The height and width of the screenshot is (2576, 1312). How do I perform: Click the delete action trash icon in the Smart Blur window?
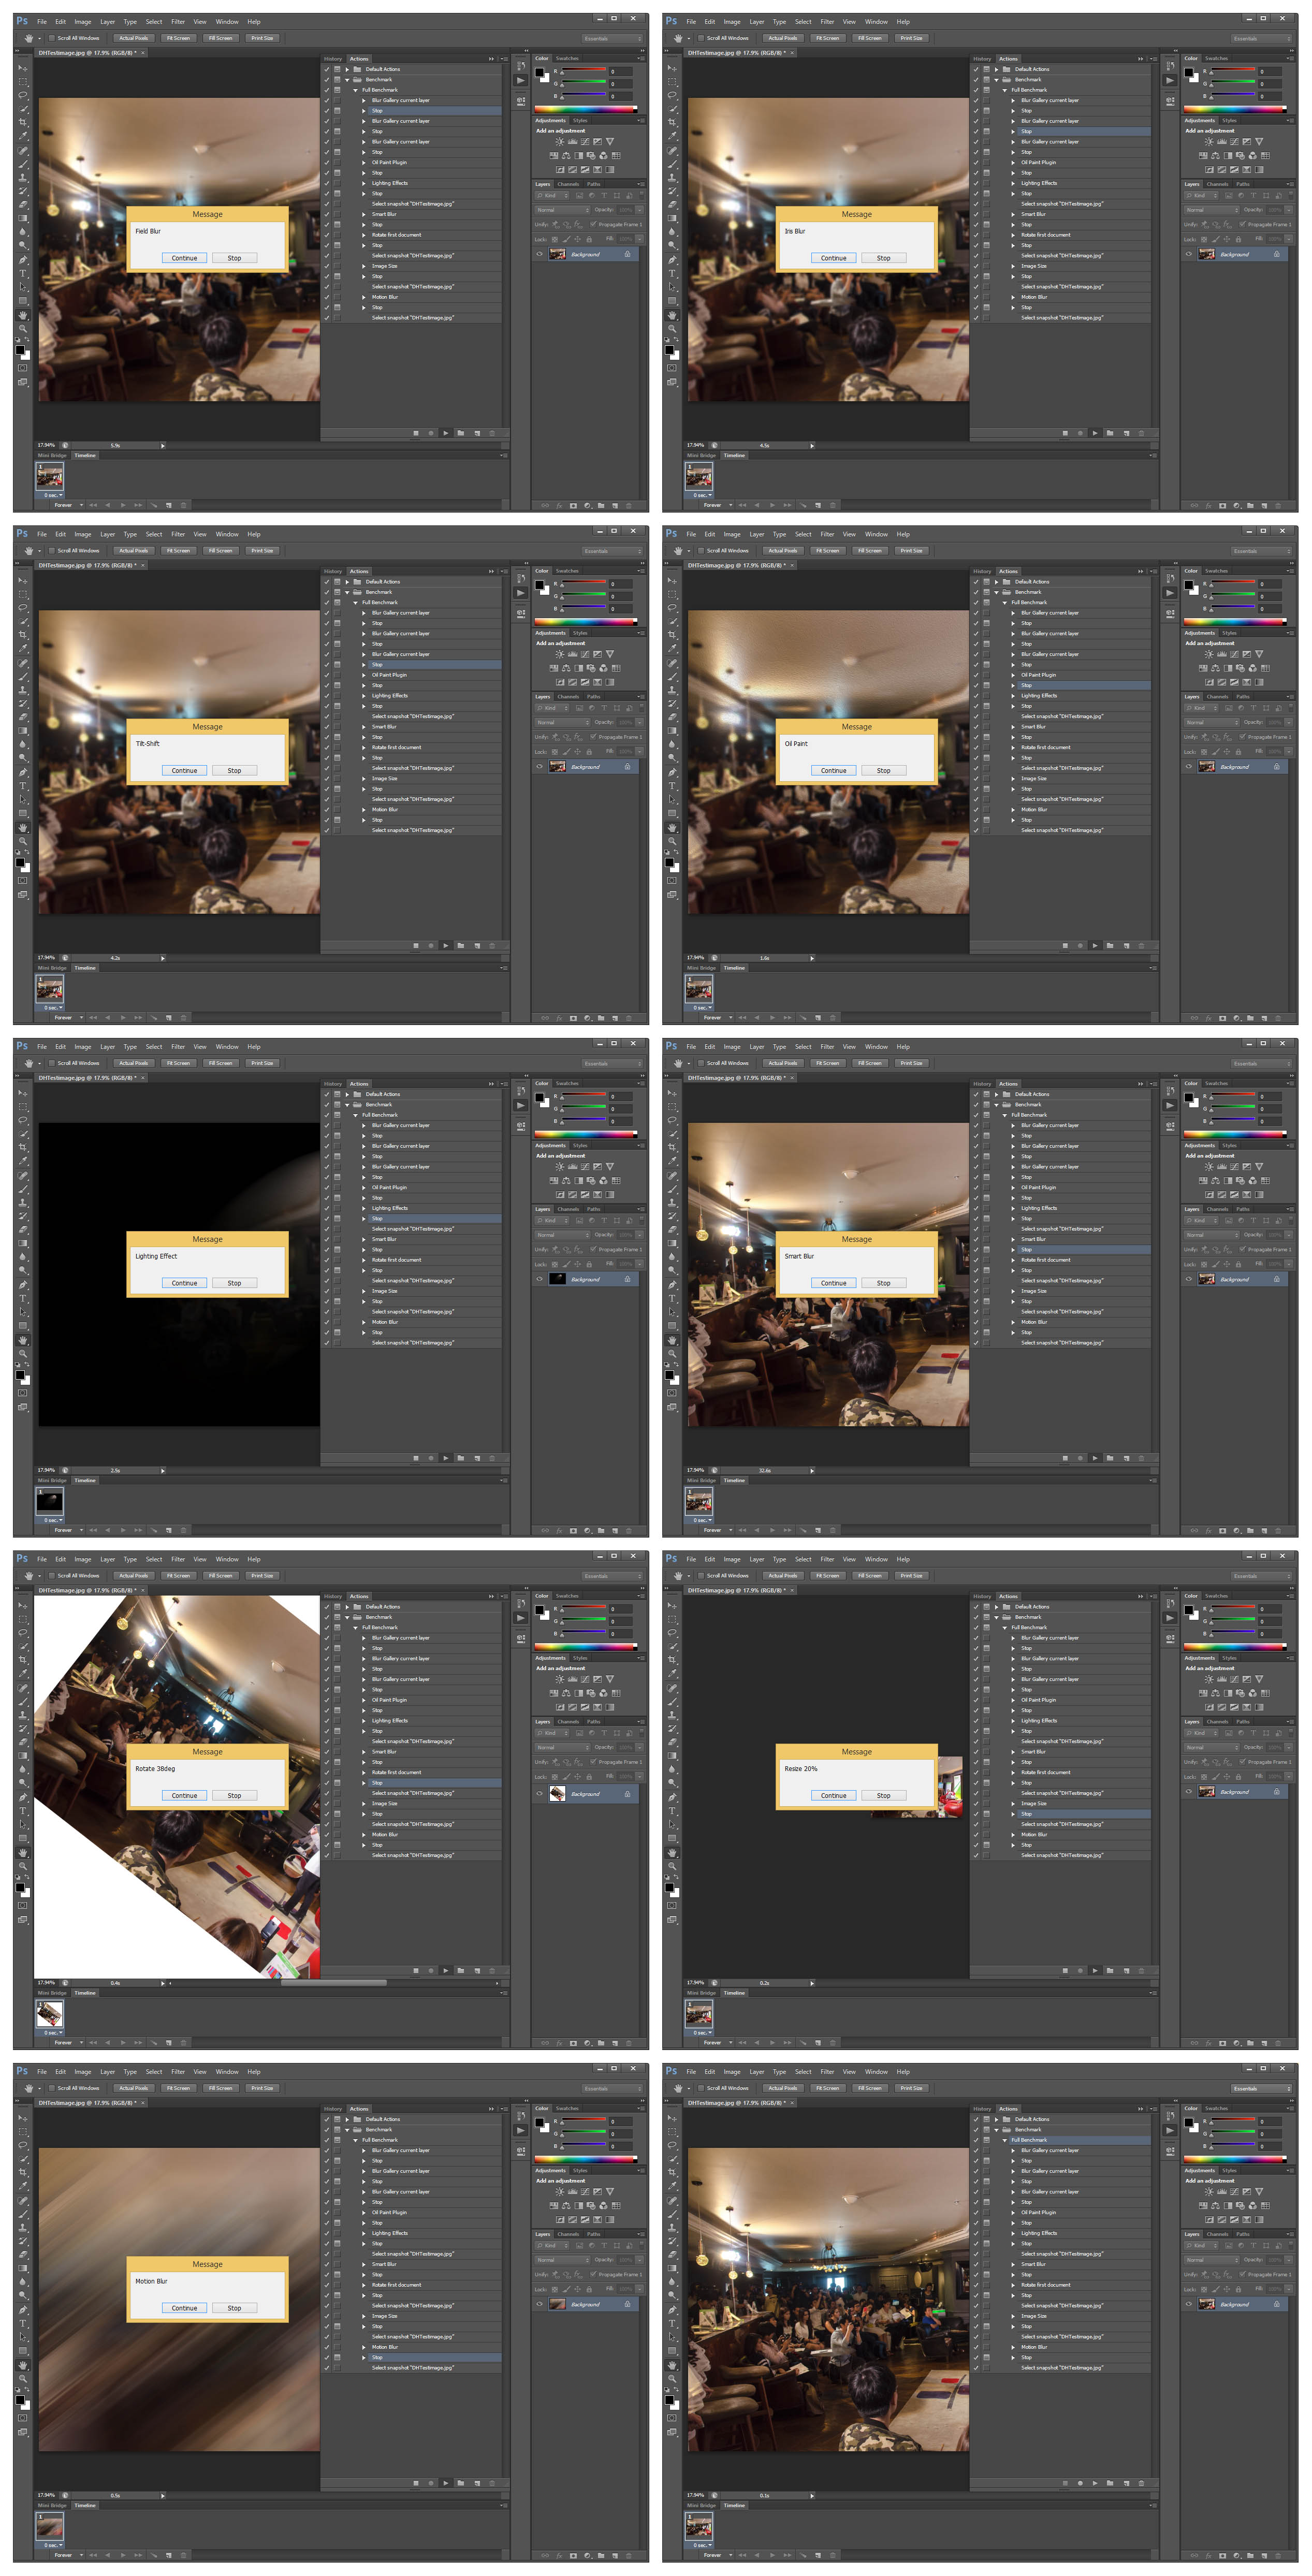1141,1458
